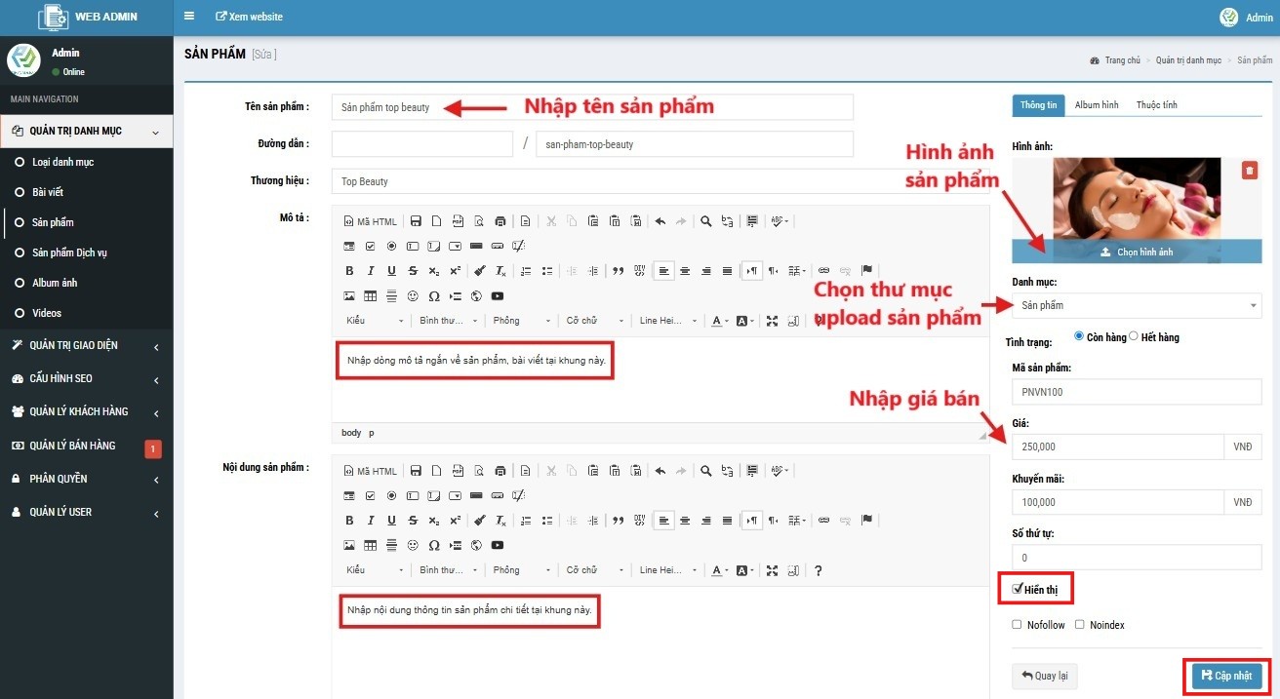Collapse Quản trị danh mục menu
This screenshot has height=699, width=1280.
click(x=87, y=132)
